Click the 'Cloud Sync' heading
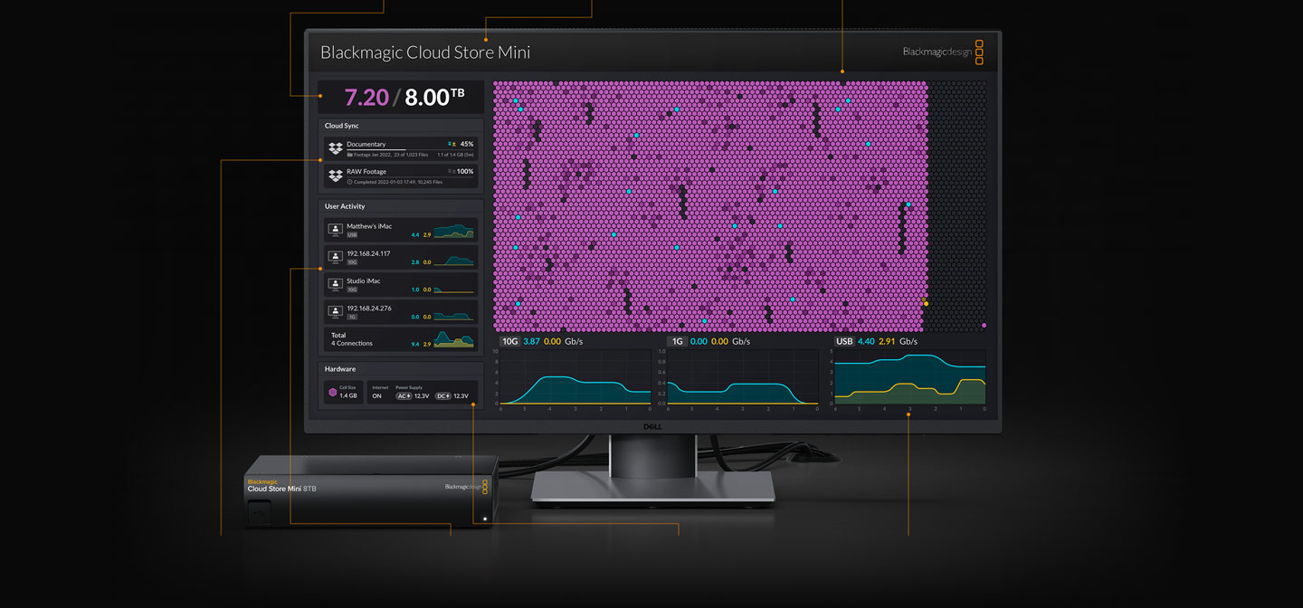1303x608 pixels. coord(342,126)
